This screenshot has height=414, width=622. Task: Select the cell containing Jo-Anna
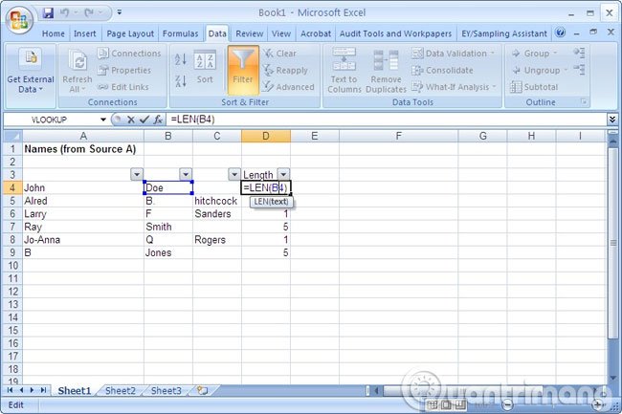click(x=83, y=240)
